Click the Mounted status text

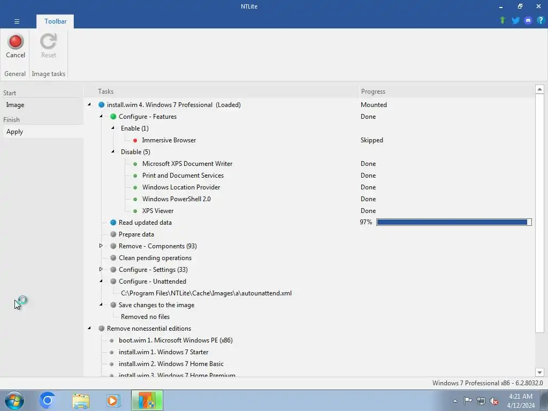(x=374, y=105)
